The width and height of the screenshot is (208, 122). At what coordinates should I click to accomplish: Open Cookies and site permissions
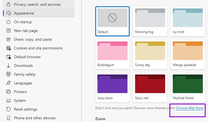pyautogui.click(x=38, y=48)
